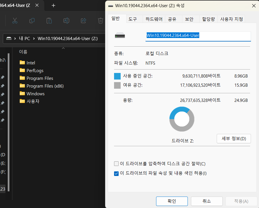This screenshot has width=259, height=208.
Task: Click the gray free-space color swatch
Action: click(x=117, y=86)
